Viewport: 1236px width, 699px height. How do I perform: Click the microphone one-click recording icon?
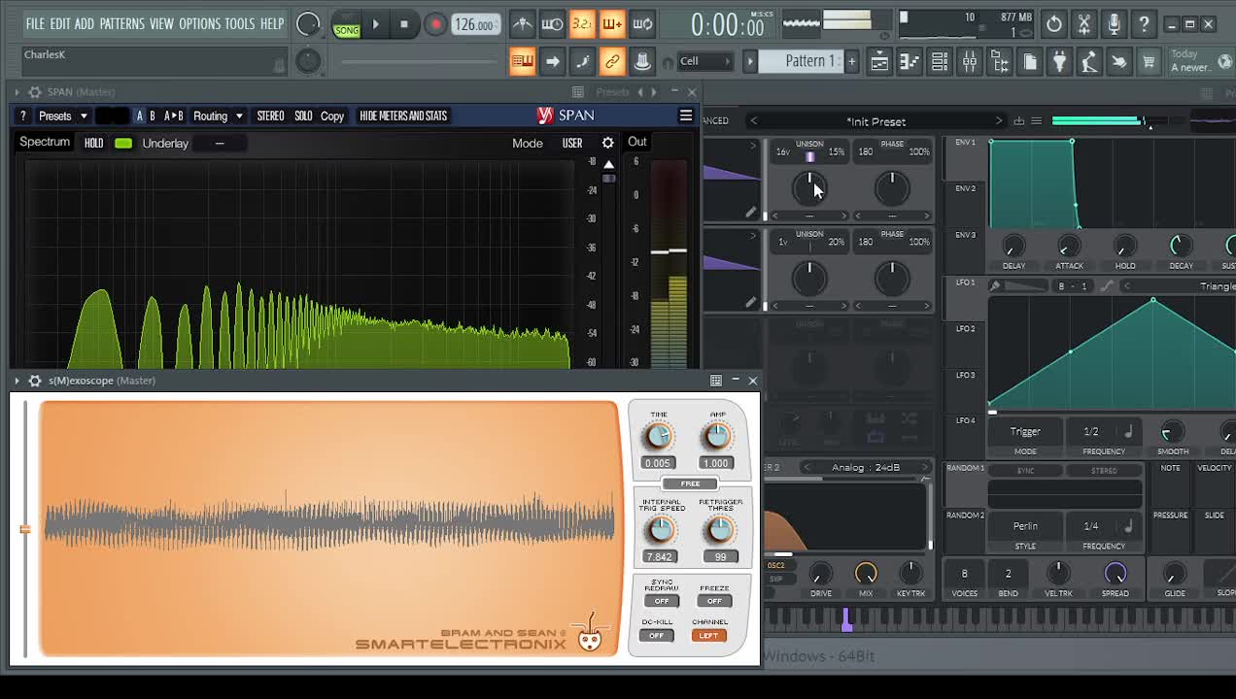pos(1114,23)
